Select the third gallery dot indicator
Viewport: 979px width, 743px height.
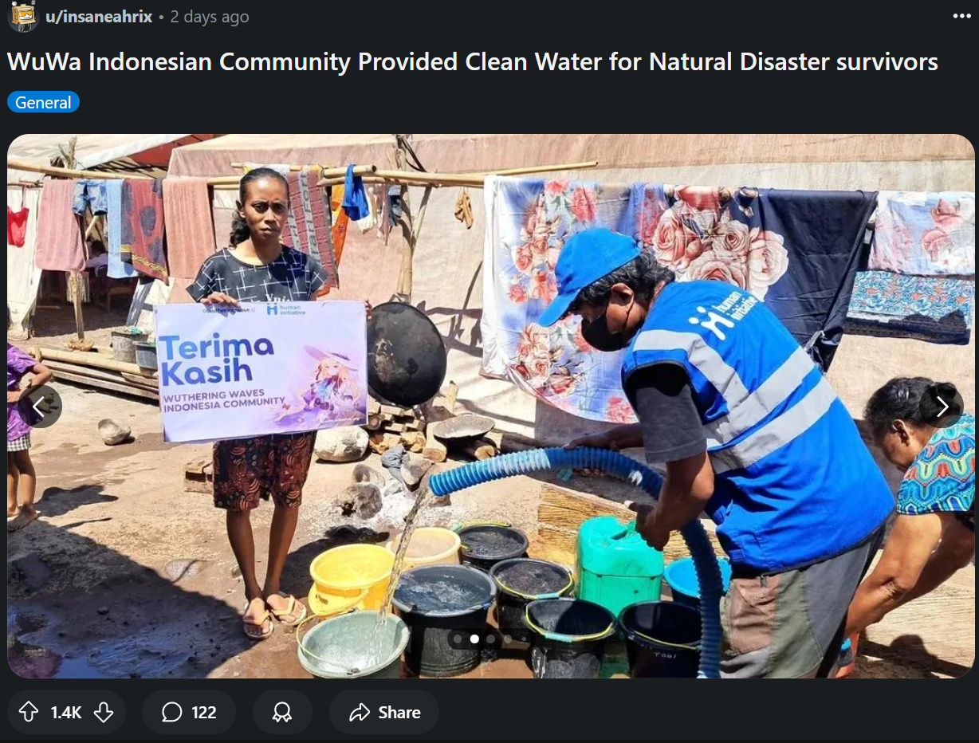(x=490, y=639)
